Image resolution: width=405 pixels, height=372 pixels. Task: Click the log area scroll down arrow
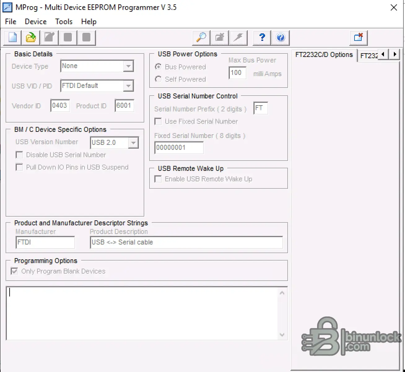point(282,335)
